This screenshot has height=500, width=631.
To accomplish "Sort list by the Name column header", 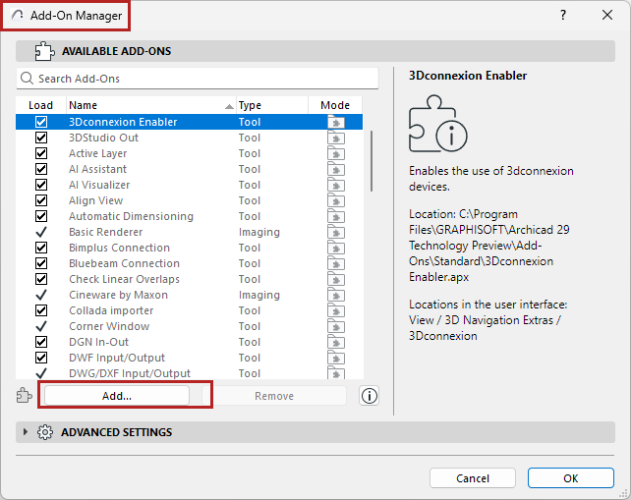I will [147, 105].
